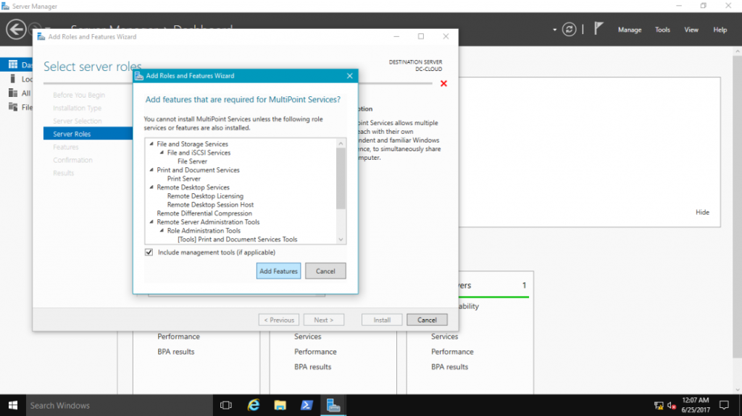Click the Server Manager taskbar icon
This screenshot has width=742, height=416.
[x=333, y=406]
